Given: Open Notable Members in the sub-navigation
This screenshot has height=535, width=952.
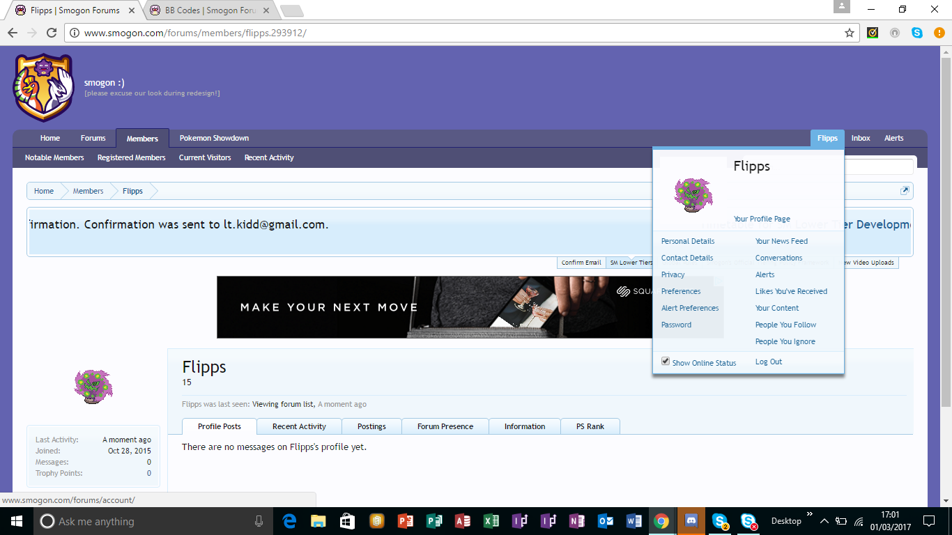Looking at the screenshot, I should pos(54,157).
